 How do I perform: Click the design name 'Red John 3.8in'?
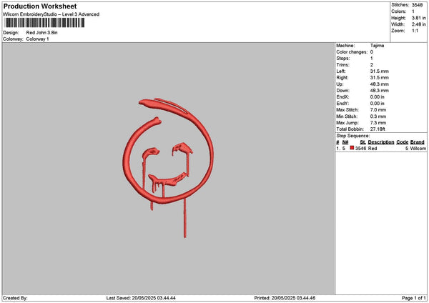tap(42, 33)
